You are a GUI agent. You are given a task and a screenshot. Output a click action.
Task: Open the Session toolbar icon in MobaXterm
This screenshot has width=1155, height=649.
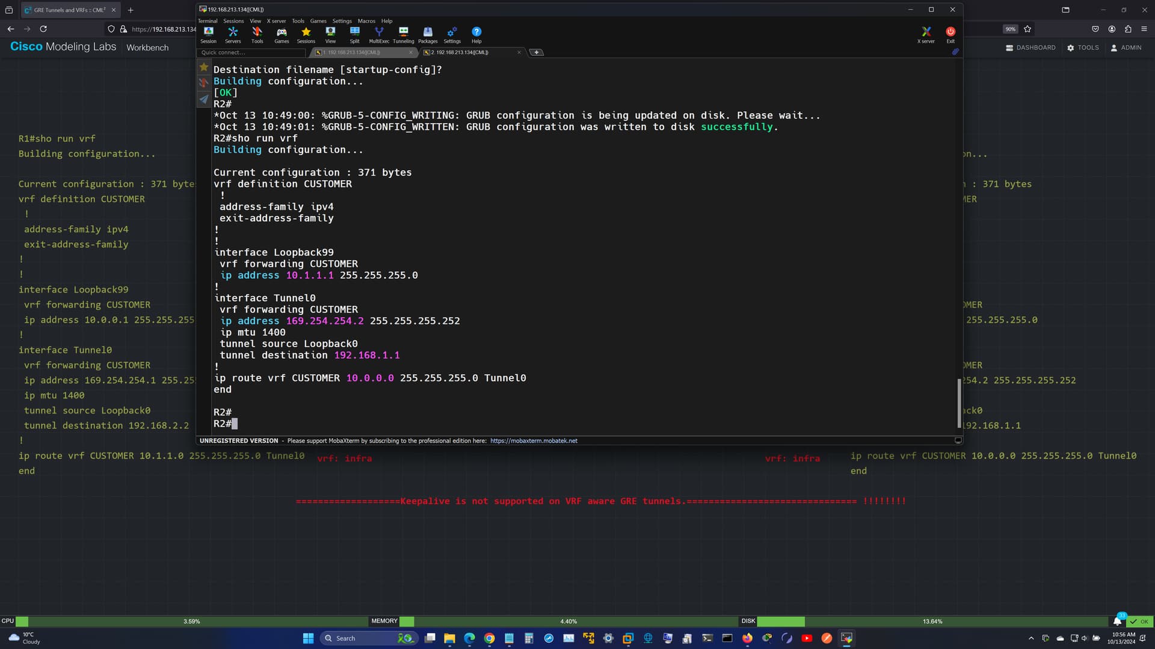click(208, 35)
